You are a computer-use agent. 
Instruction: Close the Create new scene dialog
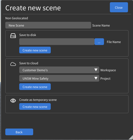click(119, 7)
